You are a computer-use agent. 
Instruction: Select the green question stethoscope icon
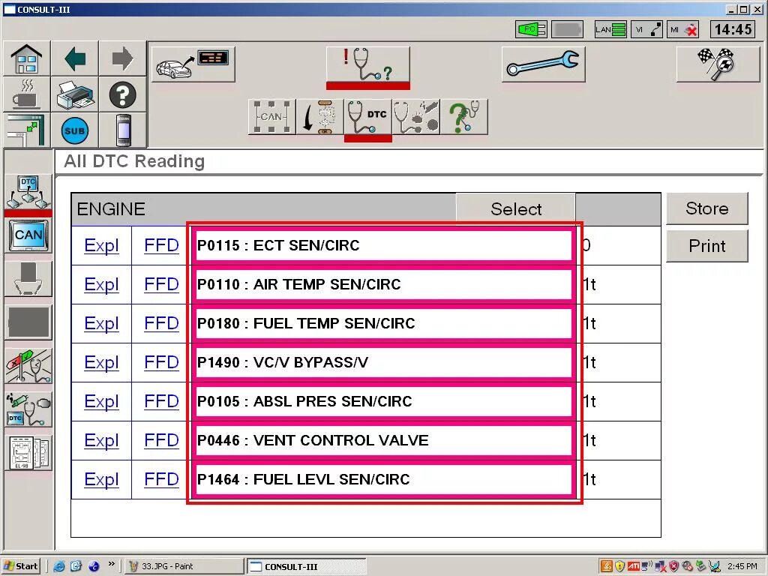pos(463,116)
